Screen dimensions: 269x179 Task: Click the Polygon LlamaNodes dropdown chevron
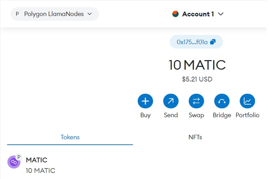[90, 14]
